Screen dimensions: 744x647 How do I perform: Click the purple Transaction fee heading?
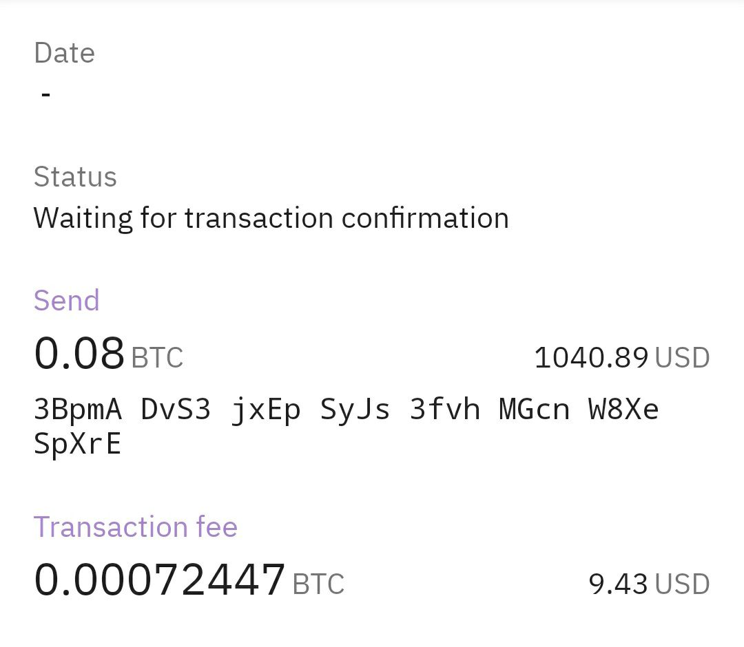click(x=135, y=527)
